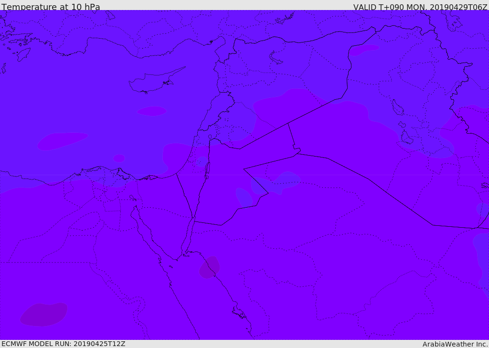
Task: Click the 'ArabiaWeather Inc' credit text
Action: coord(455,344)
